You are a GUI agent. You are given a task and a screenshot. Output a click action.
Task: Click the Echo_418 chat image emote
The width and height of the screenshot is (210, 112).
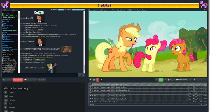(39, 18)
